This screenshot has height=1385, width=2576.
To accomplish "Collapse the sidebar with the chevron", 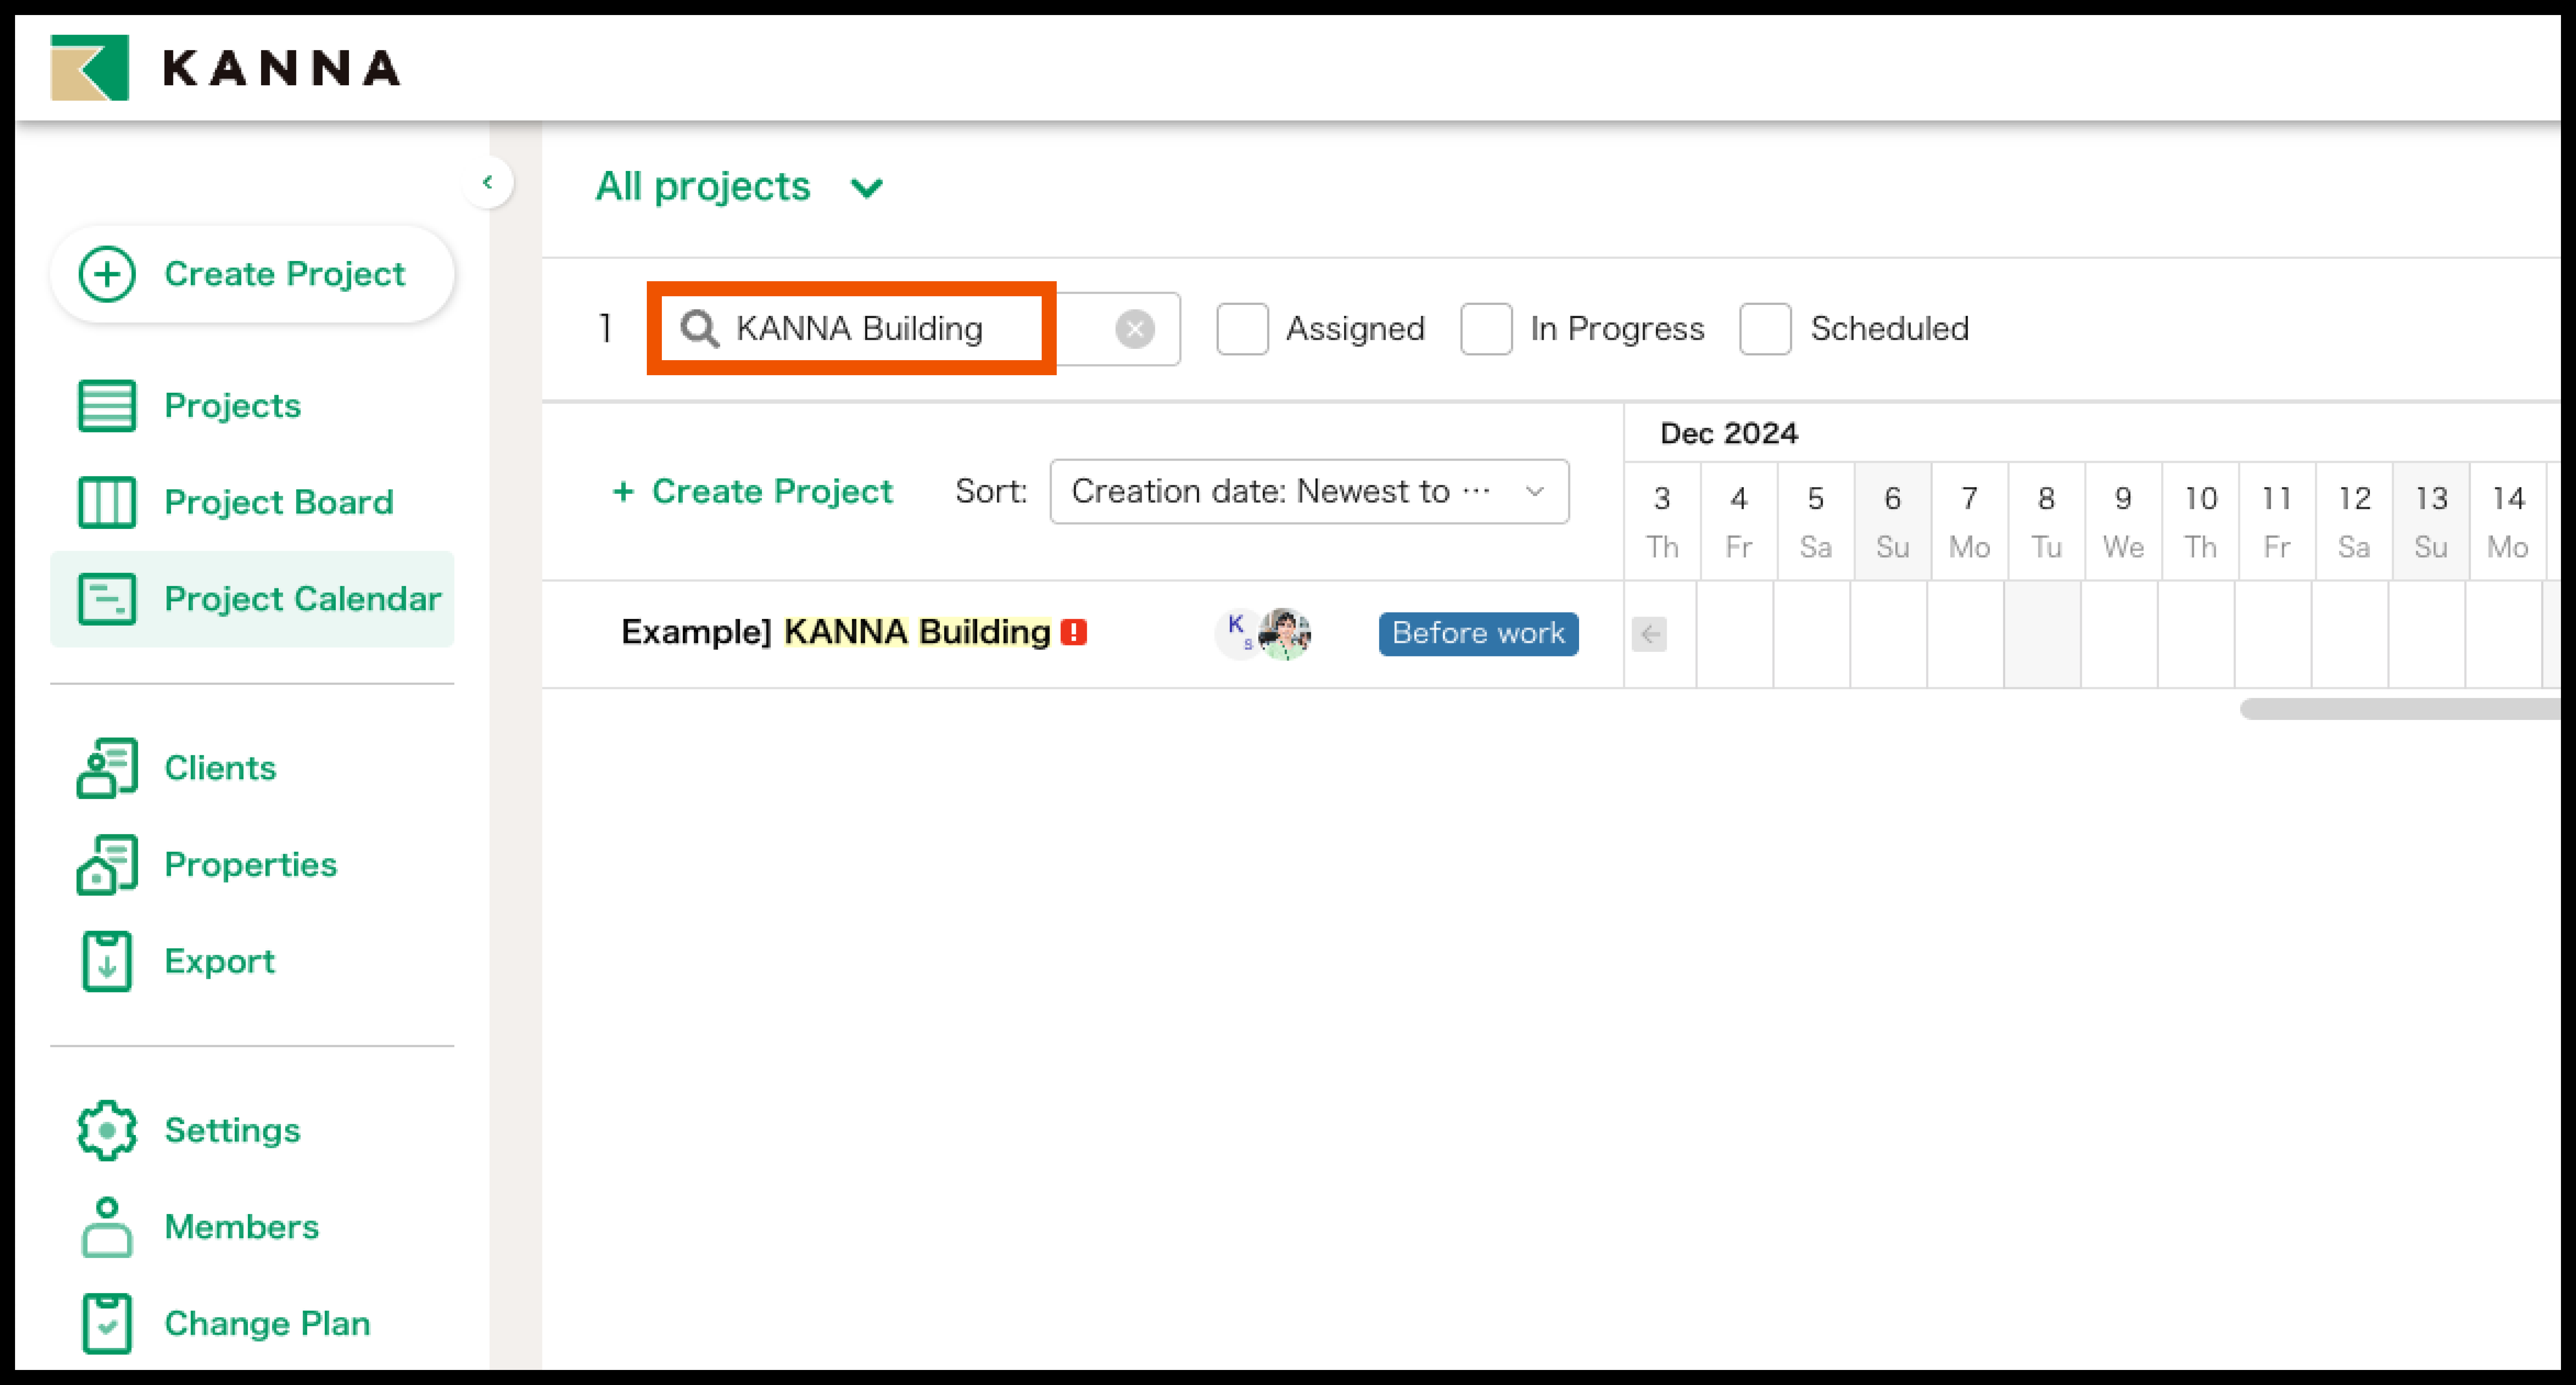I will click(488, 182).
